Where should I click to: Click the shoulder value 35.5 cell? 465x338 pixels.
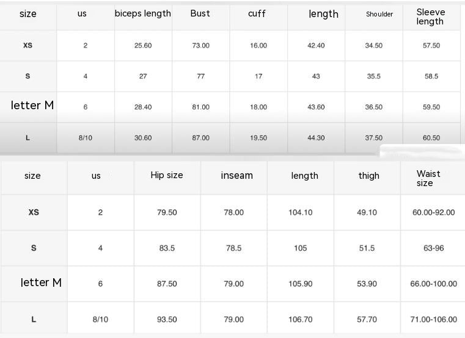click(x=373, y=76)
